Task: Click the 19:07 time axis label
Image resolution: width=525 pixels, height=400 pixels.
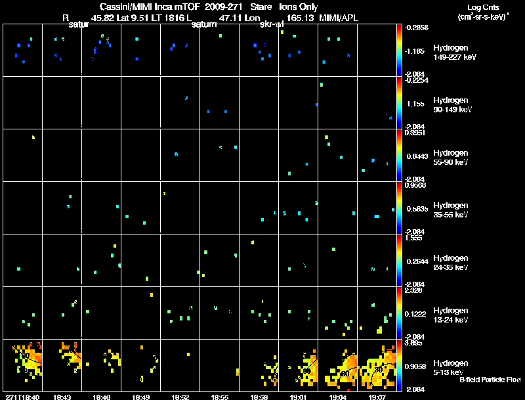Action: (x=377, y=397)
